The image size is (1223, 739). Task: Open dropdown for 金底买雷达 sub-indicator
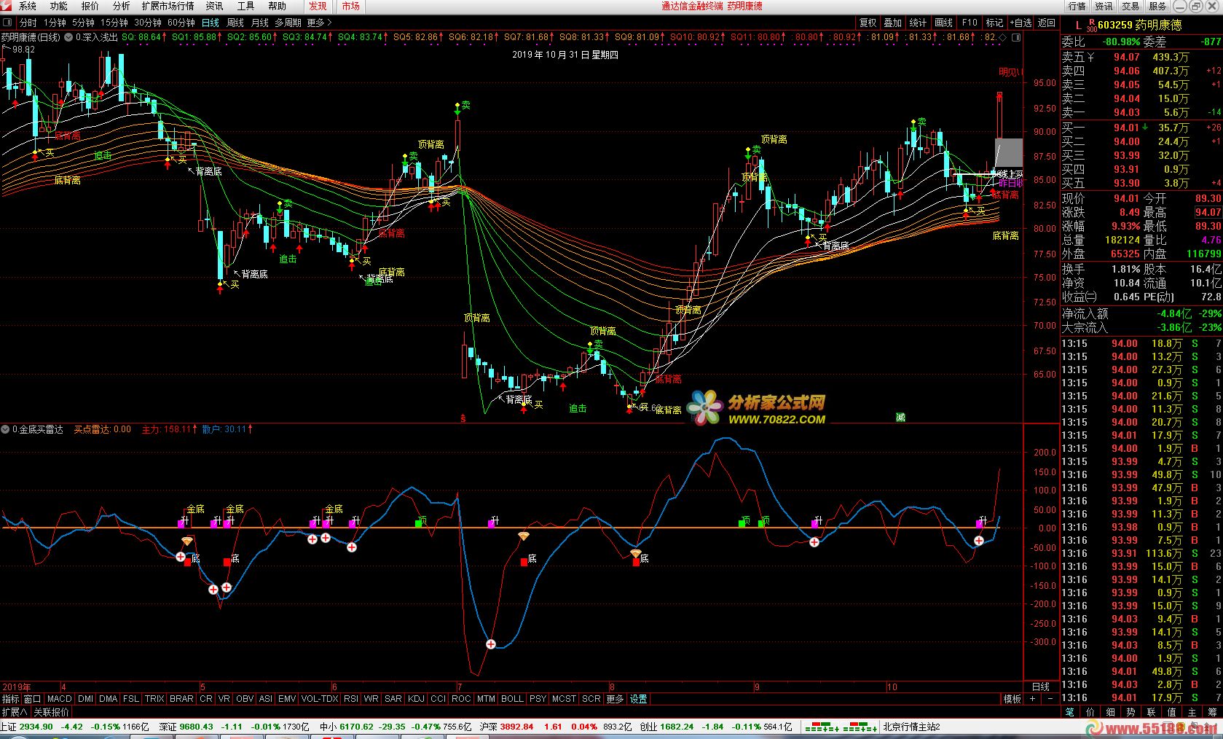point(6,429)
